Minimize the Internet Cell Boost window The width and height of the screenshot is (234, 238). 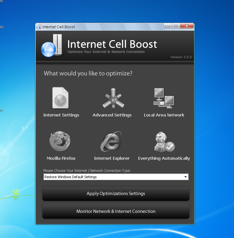click(x=168, y=26)
